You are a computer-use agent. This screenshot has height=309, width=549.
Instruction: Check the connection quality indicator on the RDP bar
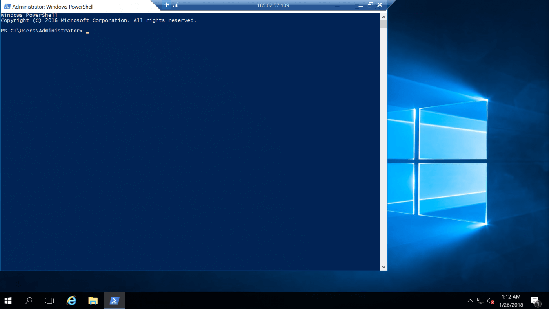pos(175,5)
